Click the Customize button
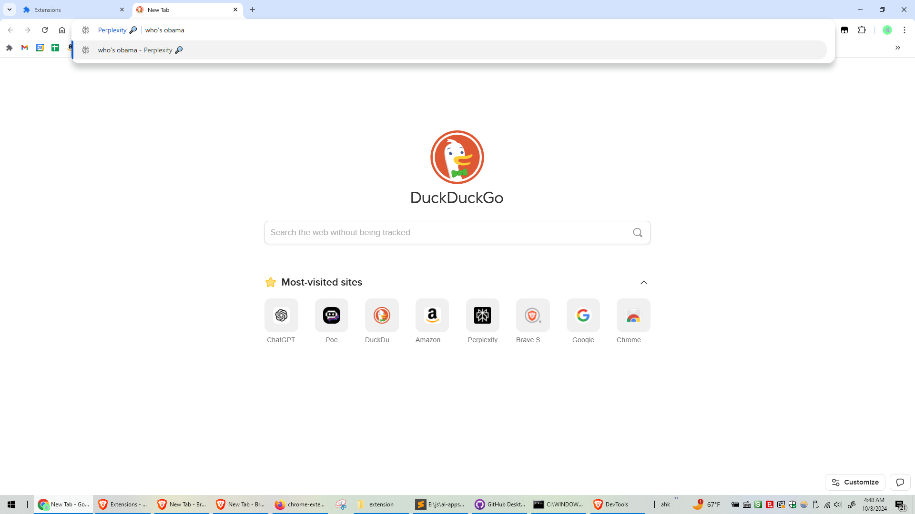The width and height of the screenshot is (915, 514). [x=855, y=482]
